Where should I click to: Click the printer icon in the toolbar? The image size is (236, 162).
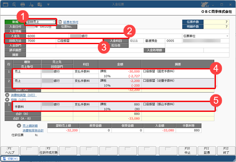(23, 4)
